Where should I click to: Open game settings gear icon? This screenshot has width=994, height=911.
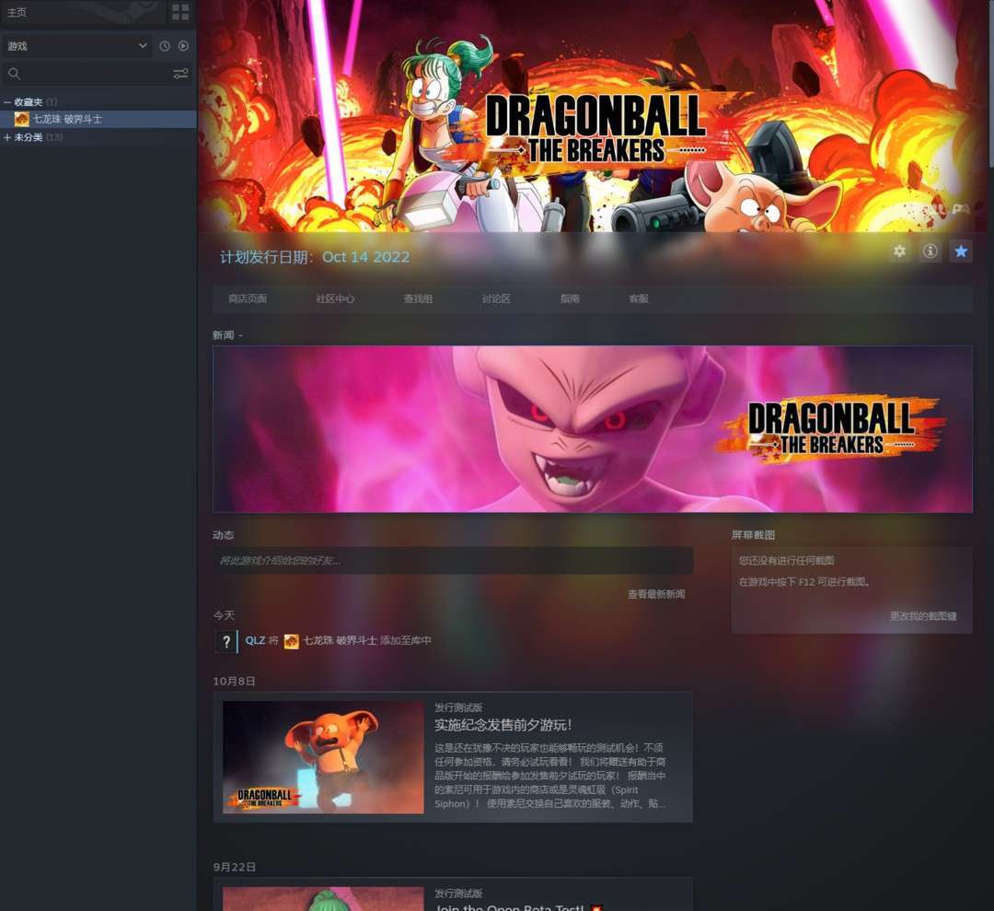[899, 251]
